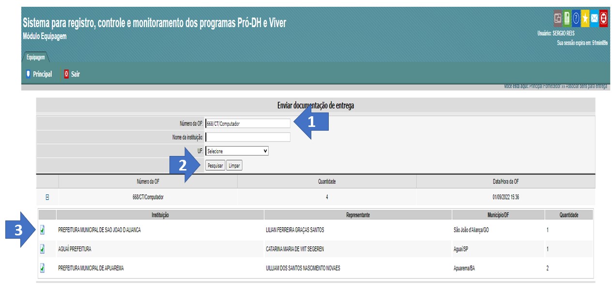This screenshot has width=612, height=294.
Task: Click the Quantidade header of the OF table
Action: click(327, 182)
